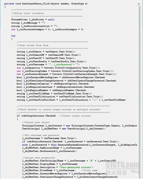
Task: Click the line assigning l_intQuantity
Action: pyautogui.click(x=58, y=68)
